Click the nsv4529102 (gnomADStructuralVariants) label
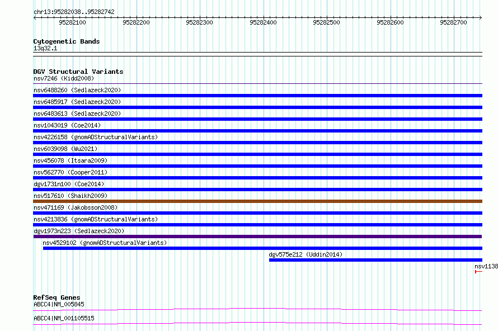498x331 pixels. (105, 243)
